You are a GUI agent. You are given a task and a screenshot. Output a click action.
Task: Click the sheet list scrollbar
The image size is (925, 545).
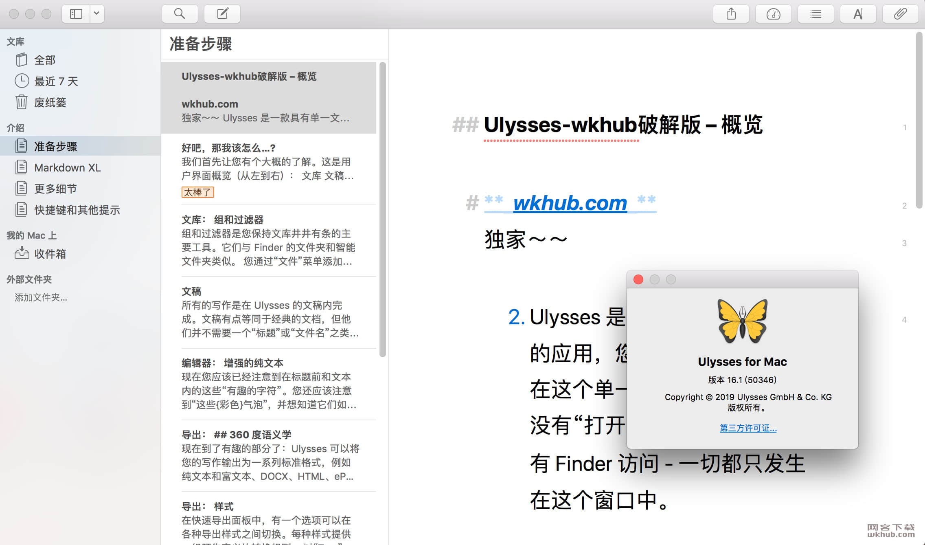tap(382, 209)
